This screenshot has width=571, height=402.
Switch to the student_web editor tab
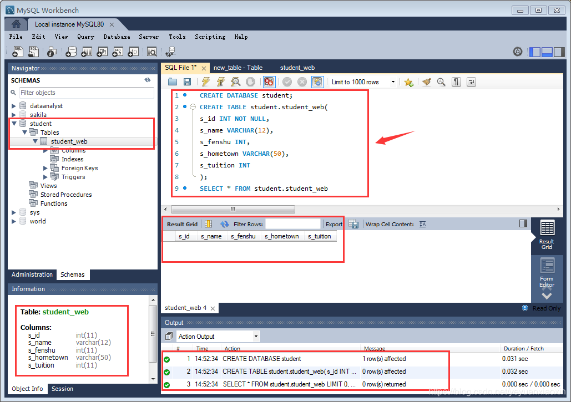point(297,68)
